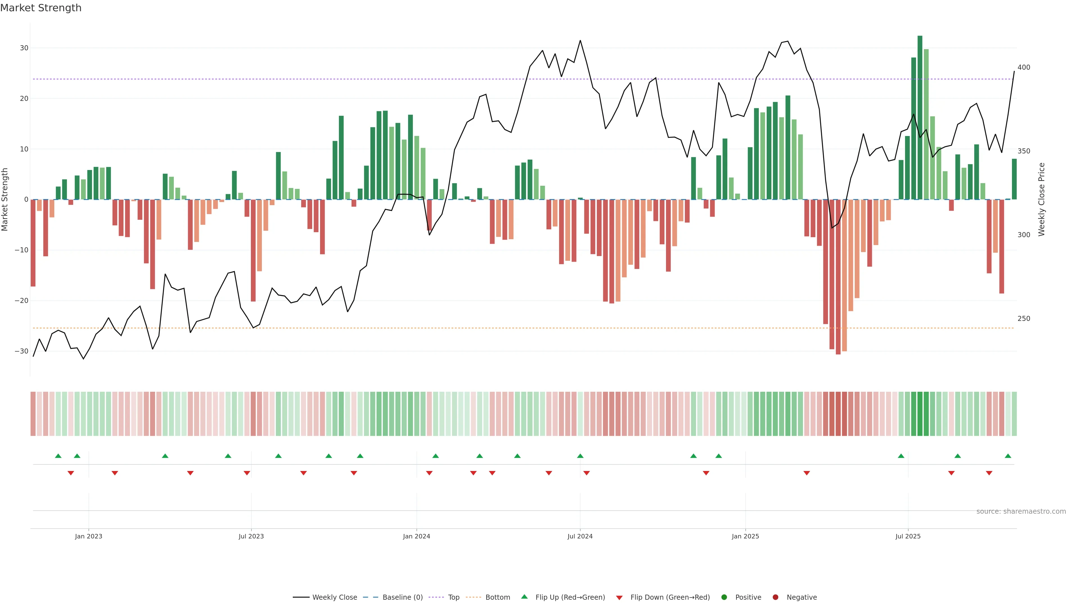1080x607 pixels.
Task: Click Flip Up green triangle legend icon
Action: 524,597
